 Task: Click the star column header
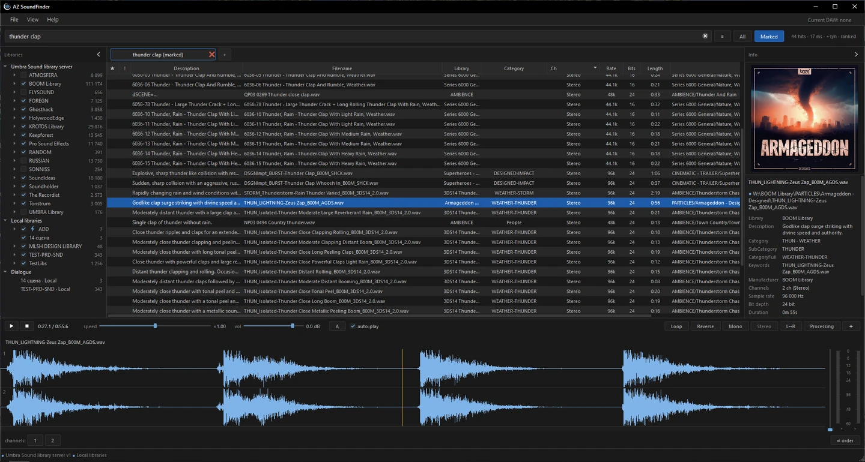(x=112, y=68)
